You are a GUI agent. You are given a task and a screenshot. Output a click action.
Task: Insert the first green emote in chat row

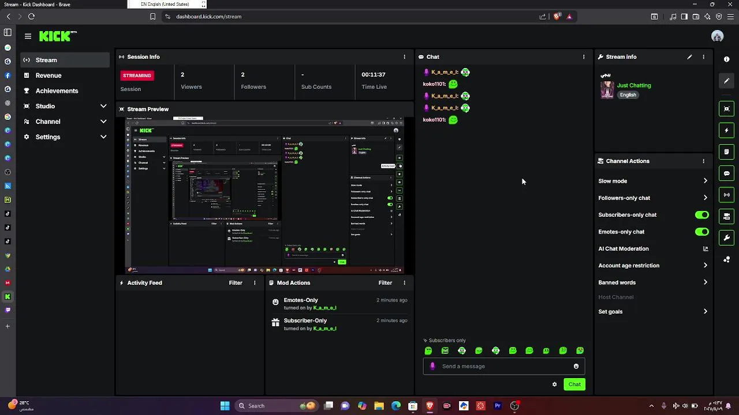[x=428, y=350]
